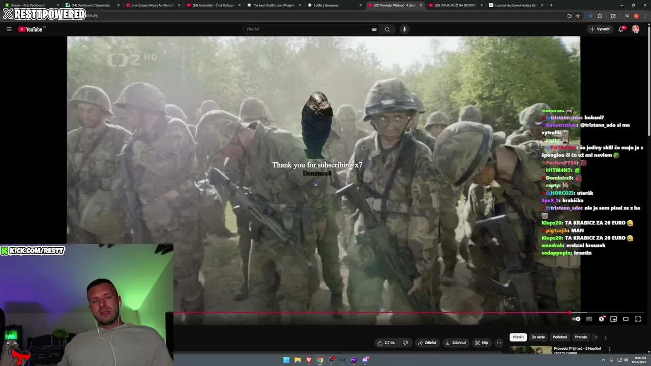Open Premiere Pro icon in taskbar

pyautogui.click(x=354, y=360)
